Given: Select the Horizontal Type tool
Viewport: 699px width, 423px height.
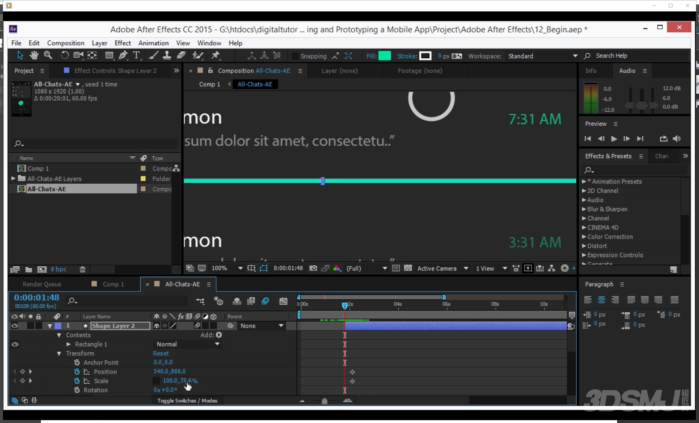Looking at the screenshot, I should click(x=136, y=55).
